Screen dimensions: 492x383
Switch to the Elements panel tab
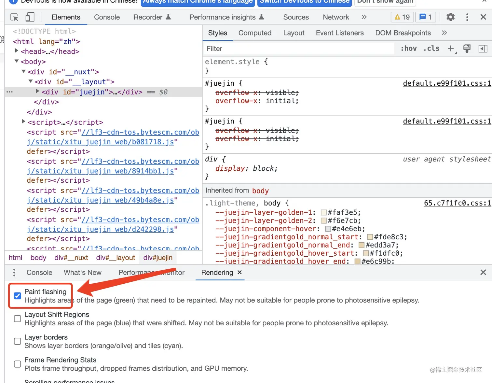coord(66,17)
